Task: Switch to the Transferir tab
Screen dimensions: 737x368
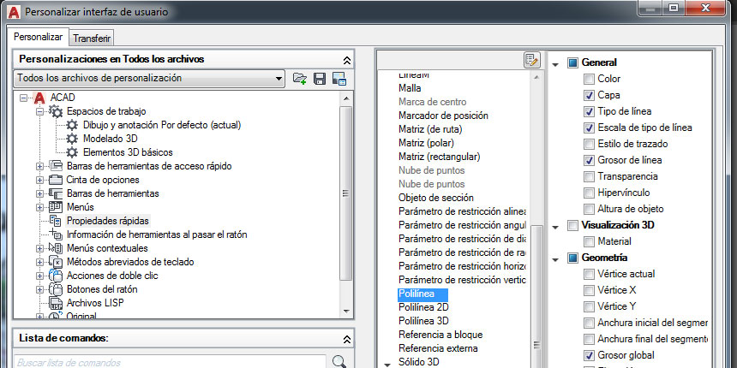Action: (91, 39)
